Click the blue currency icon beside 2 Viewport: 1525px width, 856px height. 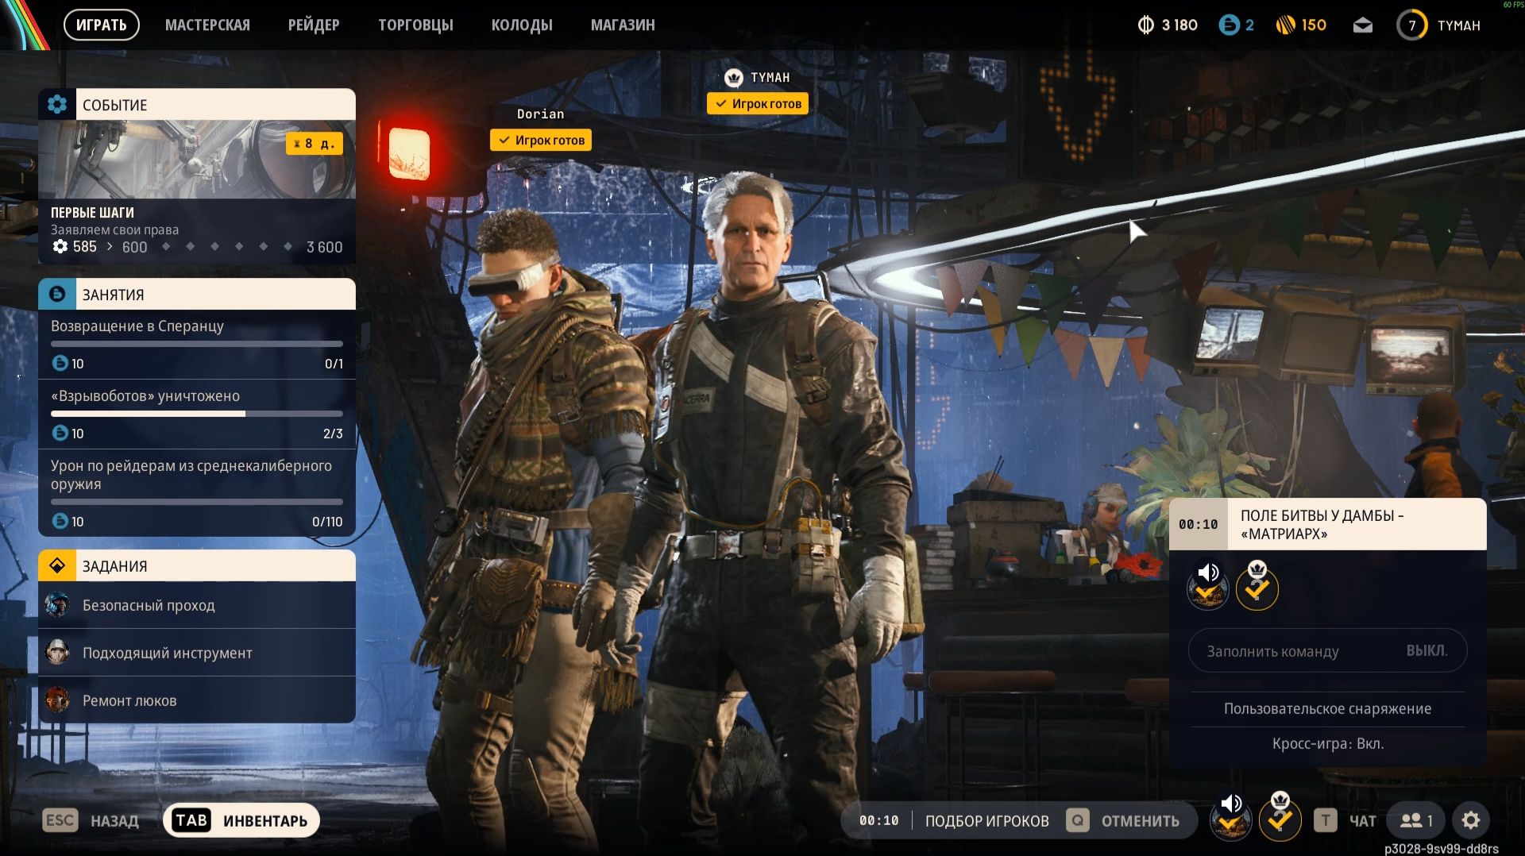click(1229, 25)
